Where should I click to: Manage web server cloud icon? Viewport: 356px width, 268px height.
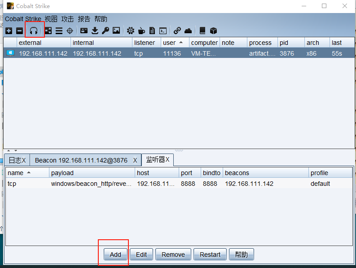point(188,31)
